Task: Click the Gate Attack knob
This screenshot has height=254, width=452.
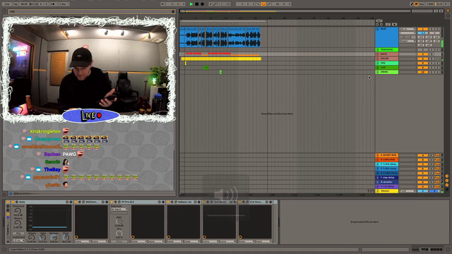Action: click(32, 238)
